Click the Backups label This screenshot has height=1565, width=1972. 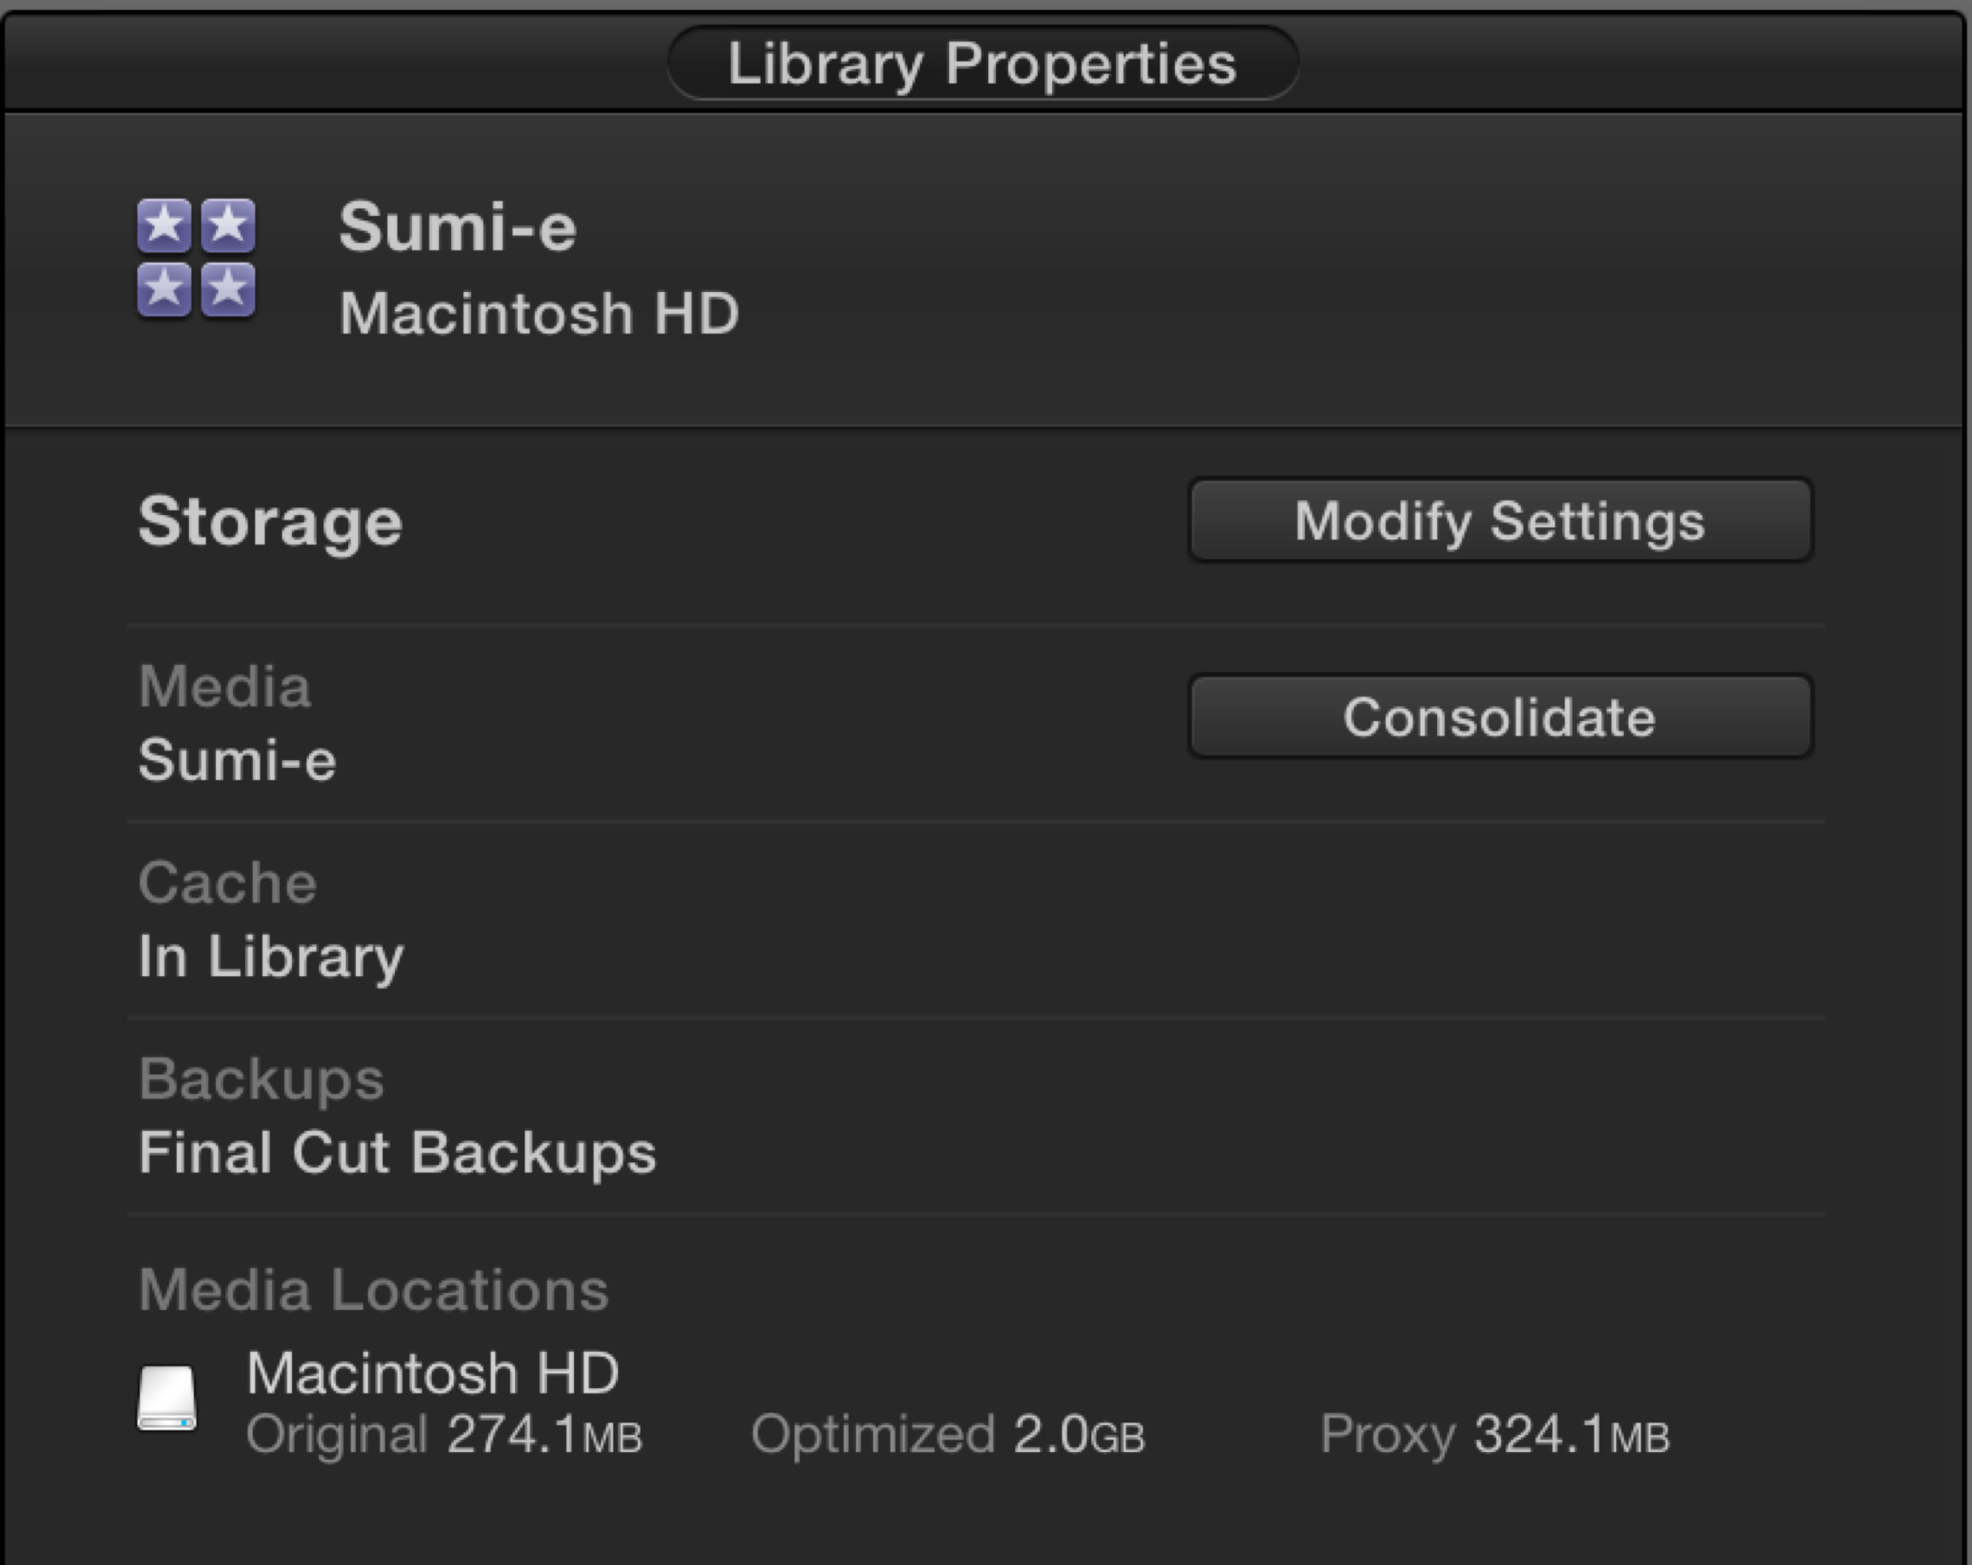(x=261, y=1079)
